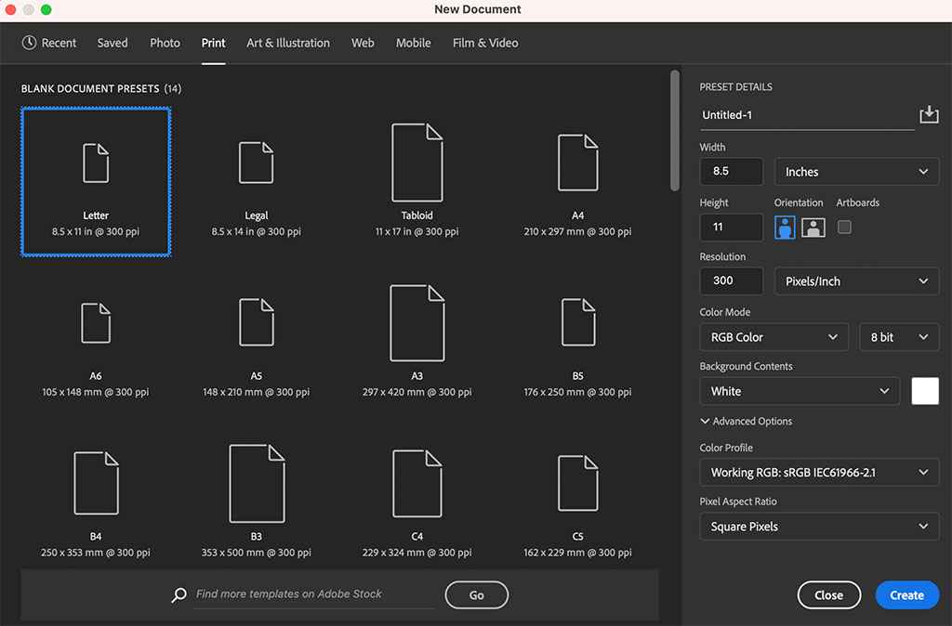
Task: Open the Art & Illustration tab
Action: point(288,43)
